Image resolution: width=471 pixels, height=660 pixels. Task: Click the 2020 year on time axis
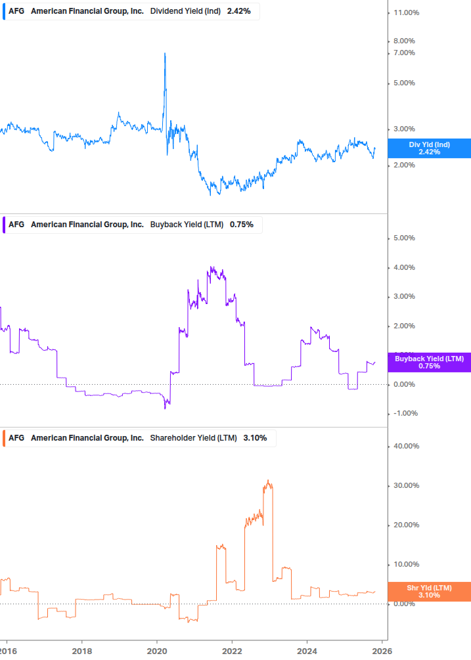click(157, 650)
